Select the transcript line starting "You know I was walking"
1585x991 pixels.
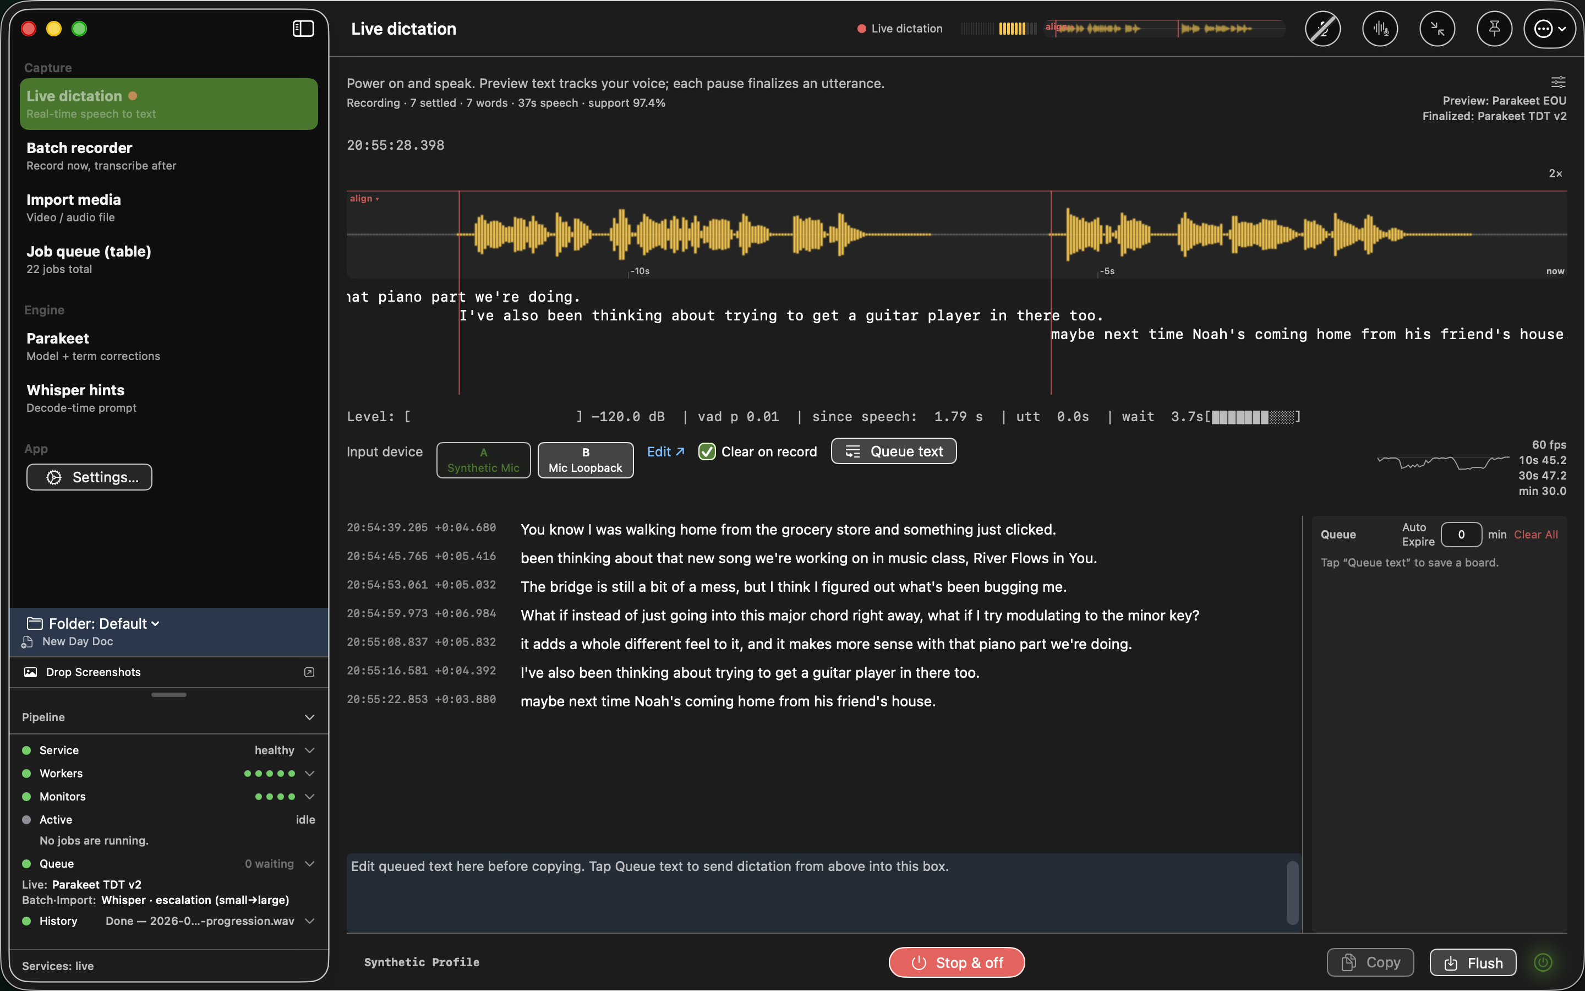click(788, 530)
